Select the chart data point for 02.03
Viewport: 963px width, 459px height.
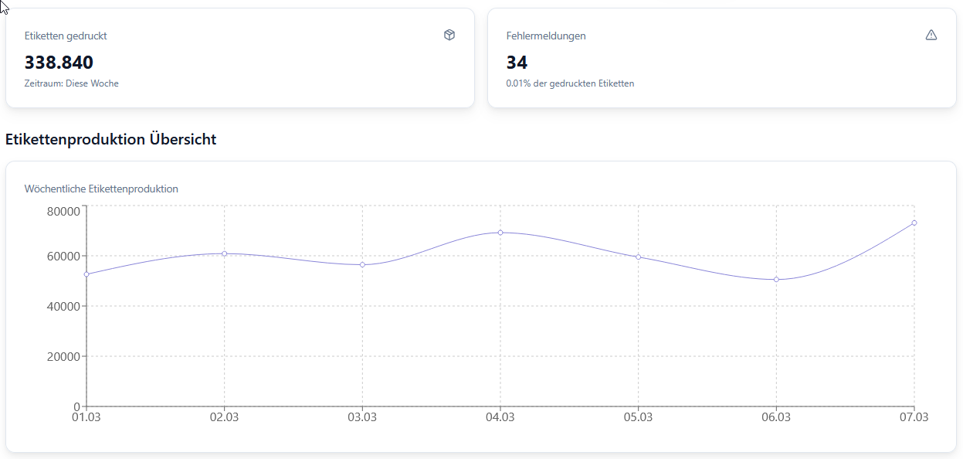pyautogui.click(x=224, y=253)
